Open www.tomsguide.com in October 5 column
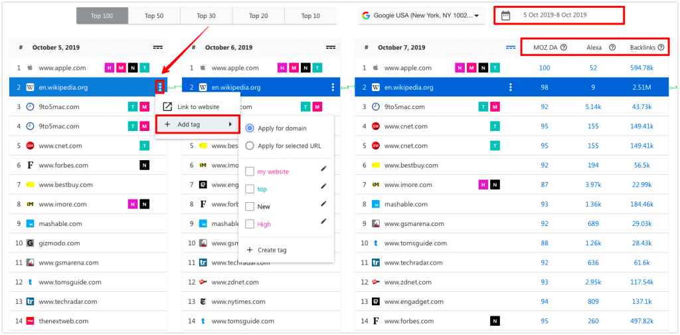 [70, 282]
